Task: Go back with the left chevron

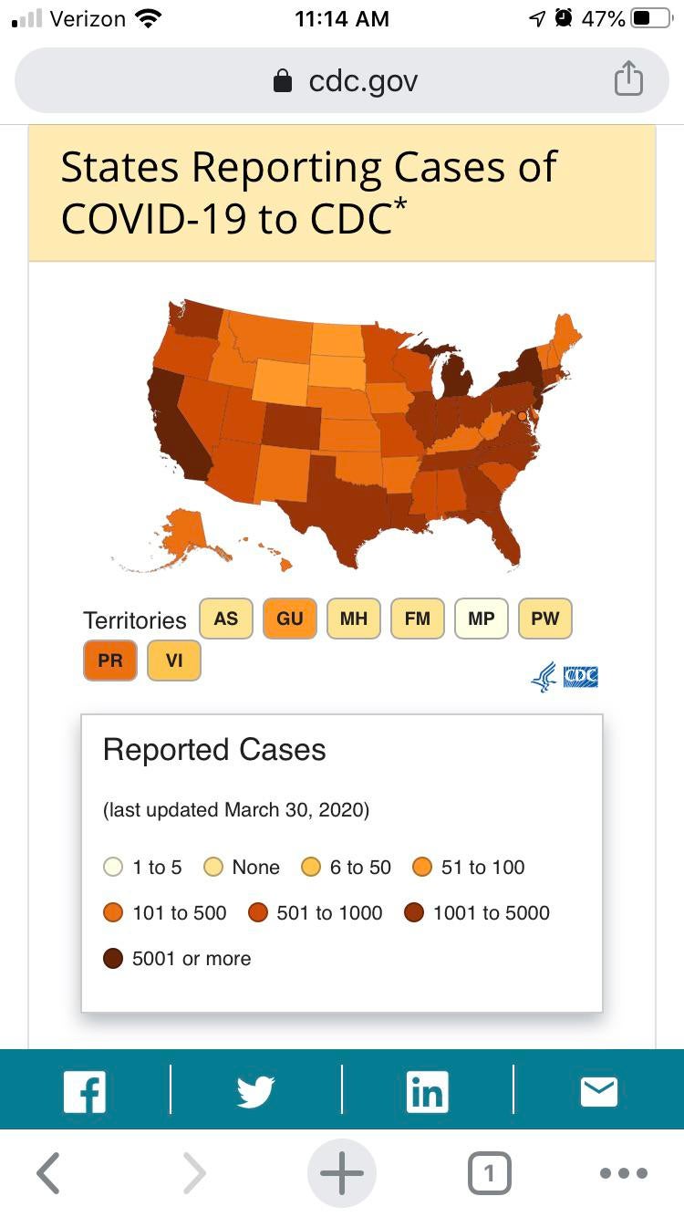Action: [49, 1173]
